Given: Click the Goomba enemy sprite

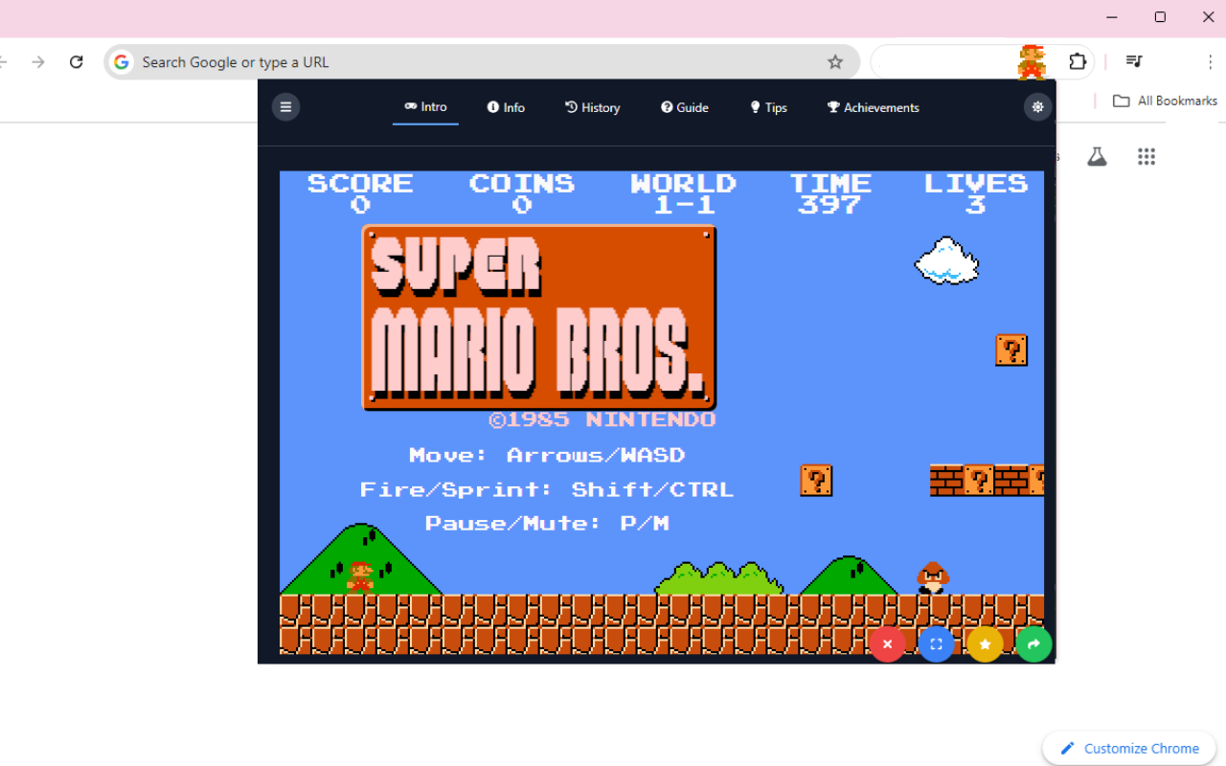Looking at the screenshot, I should pyautogui.click(x=933, y=578).
